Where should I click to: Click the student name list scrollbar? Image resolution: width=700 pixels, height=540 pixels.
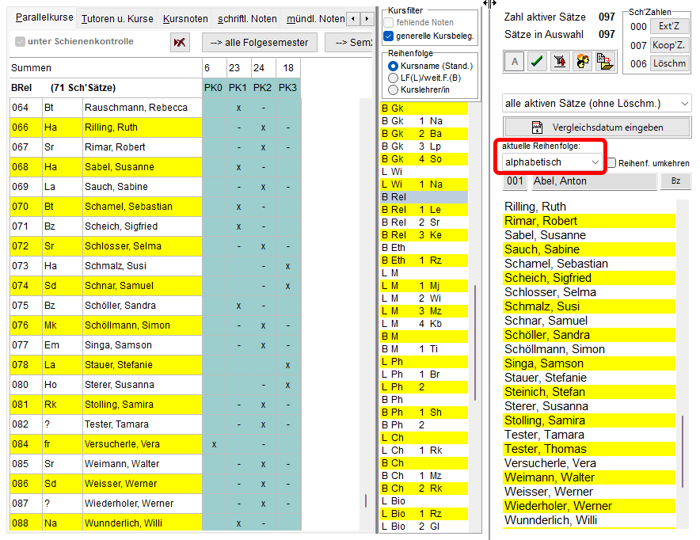coord(682,450)
